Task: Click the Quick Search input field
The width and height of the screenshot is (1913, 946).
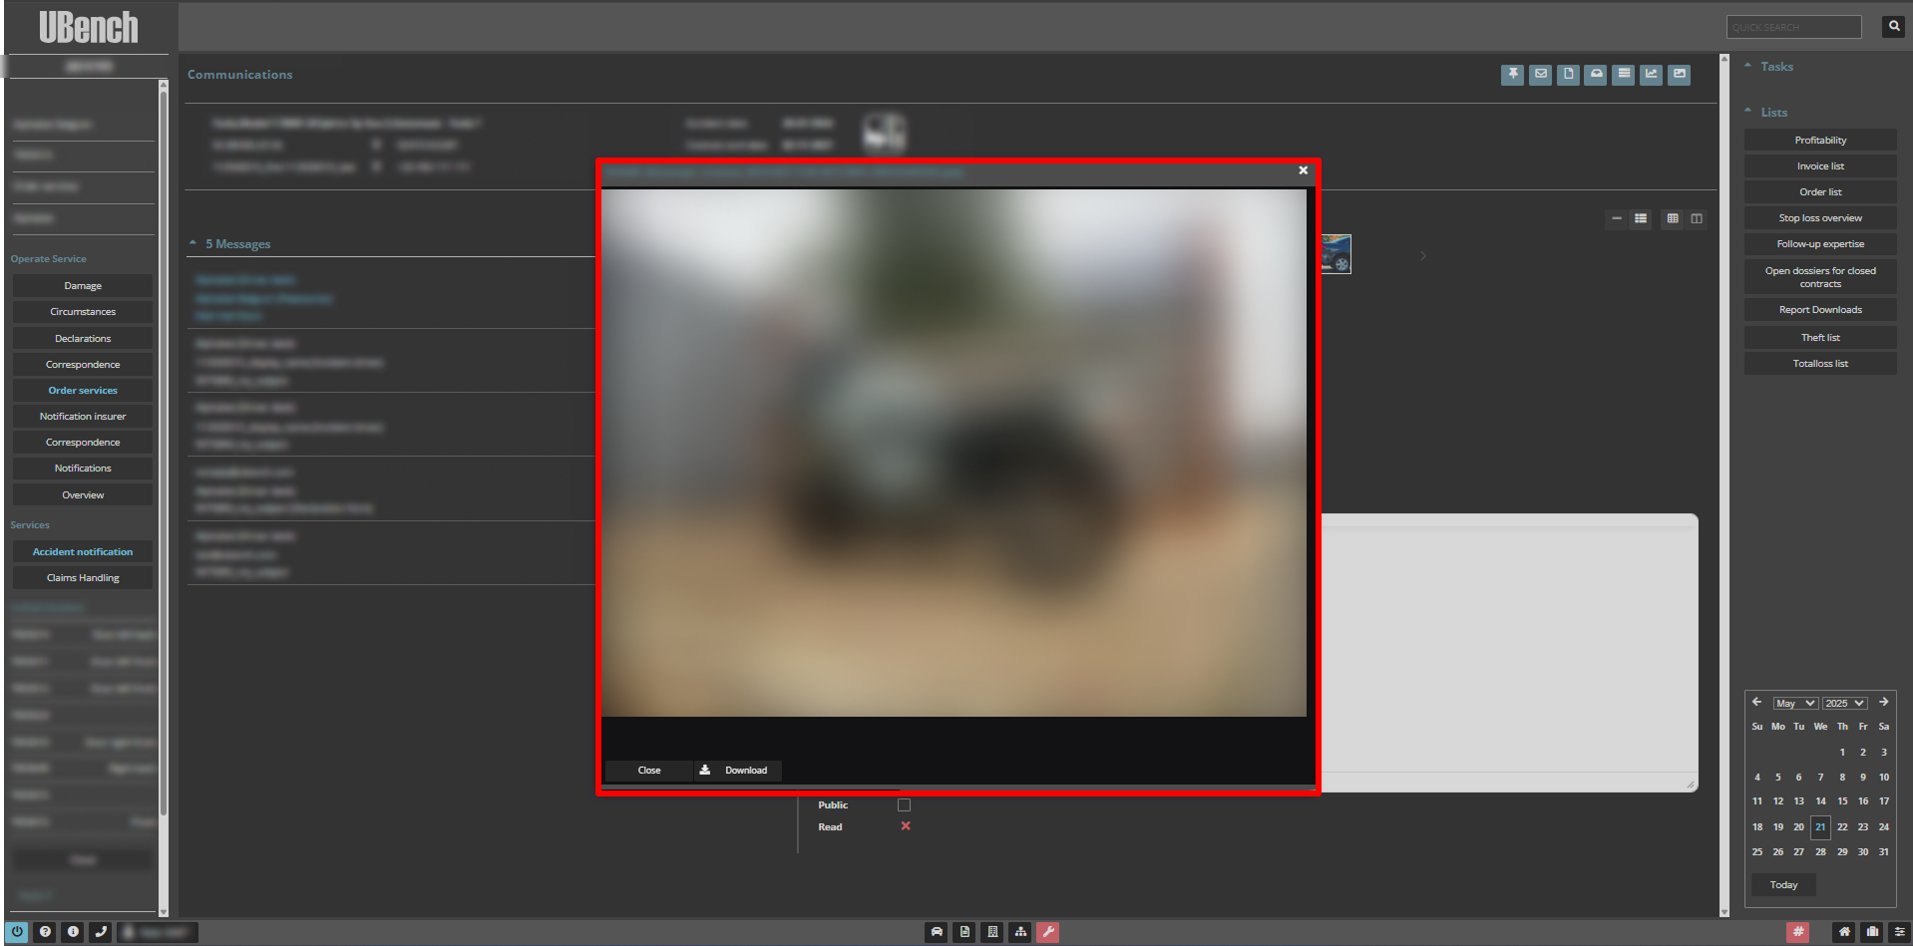Action: point(1793,27)
